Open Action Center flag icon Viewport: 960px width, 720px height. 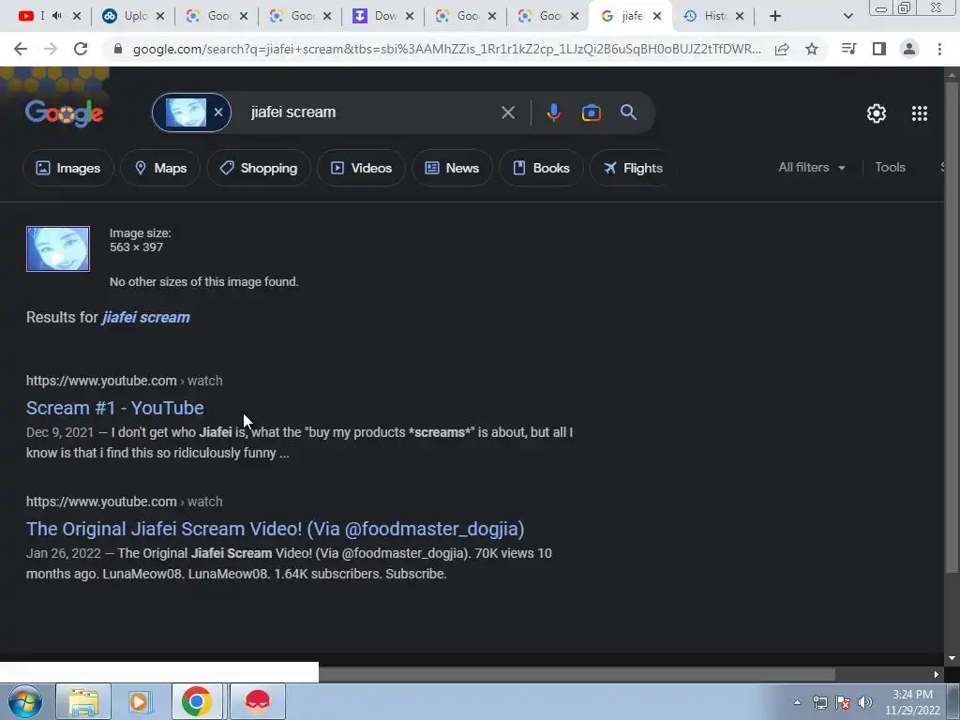843,703
